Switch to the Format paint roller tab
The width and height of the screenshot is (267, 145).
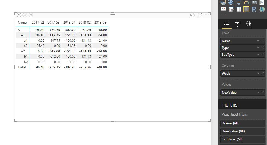coord(238,24)
